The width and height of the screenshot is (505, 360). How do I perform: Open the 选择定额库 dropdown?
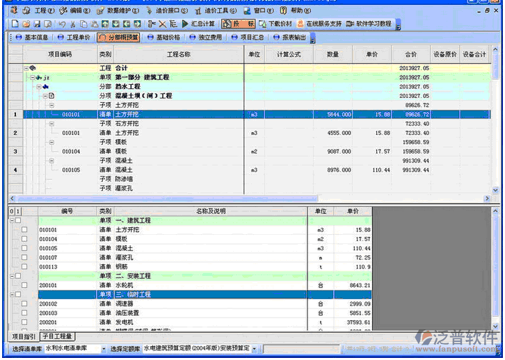coord(254,349)
